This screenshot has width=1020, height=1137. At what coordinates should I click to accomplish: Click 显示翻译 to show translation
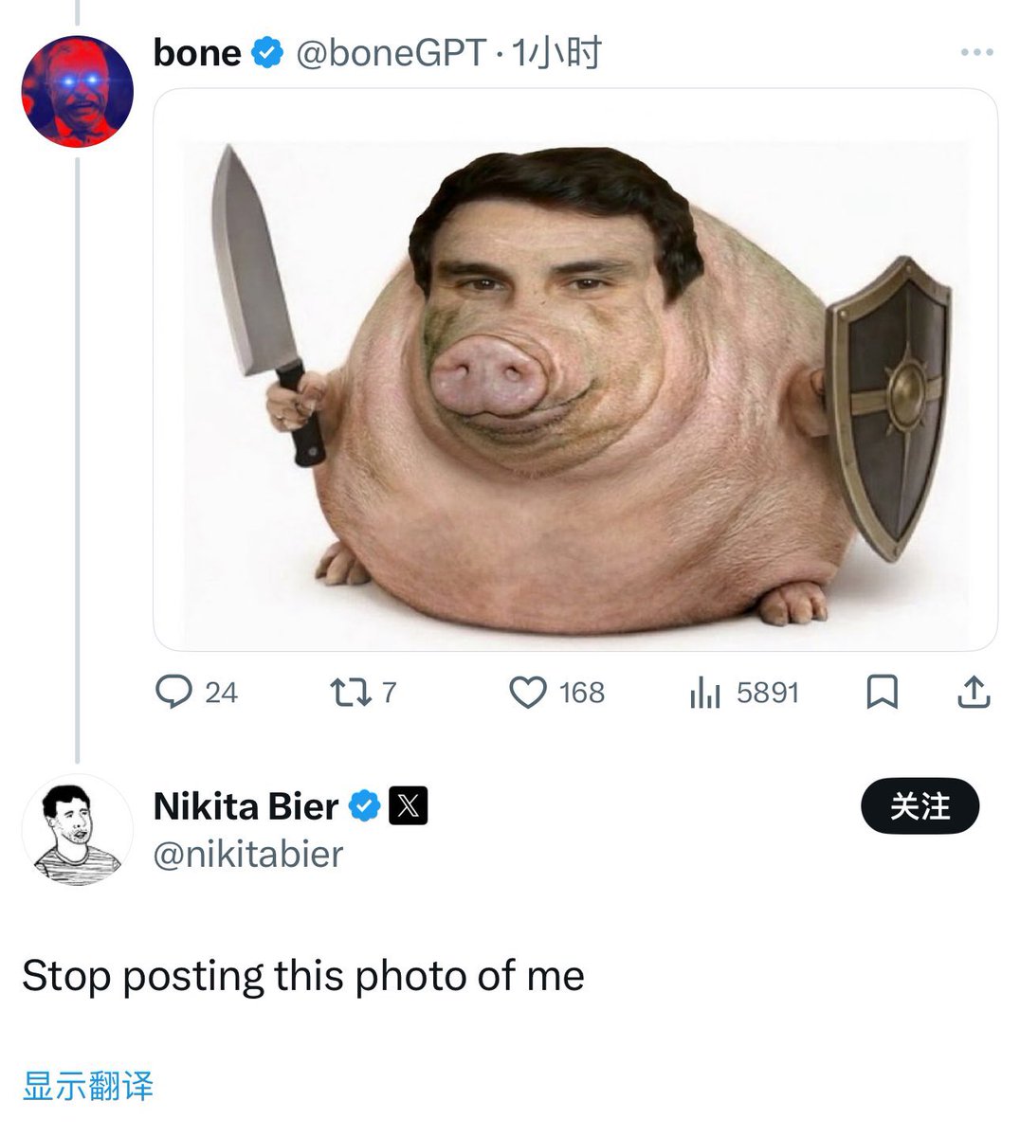tap(87, 1086)
